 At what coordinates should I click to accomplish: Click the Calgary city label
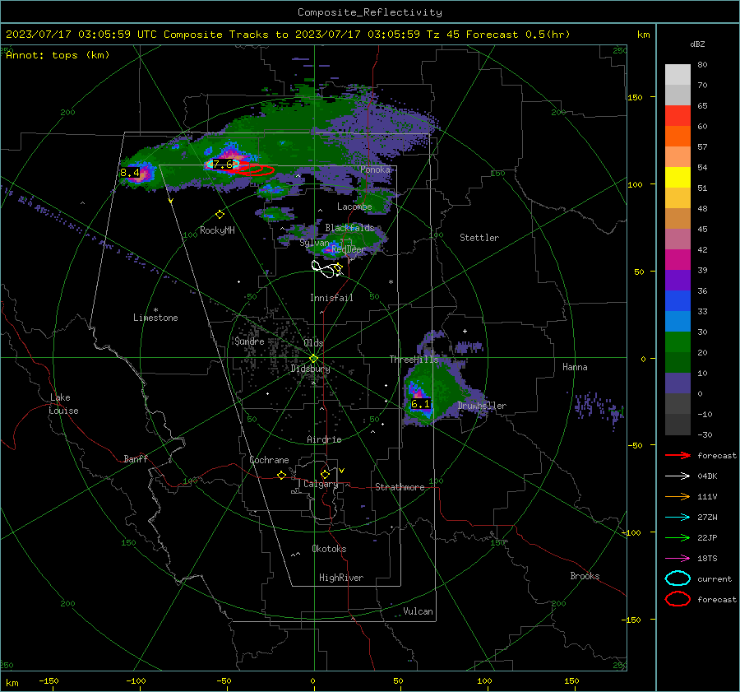(321, 484)
